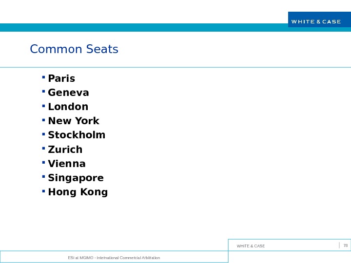This screenshot has width=351, height=263.
Task: Click the Stockholm list item
Action: (77, 135)
